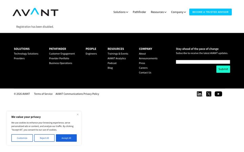Open AVANT Analytics footer link
The width and height of the screenshot is (244, 152).
tap(117, 58)
